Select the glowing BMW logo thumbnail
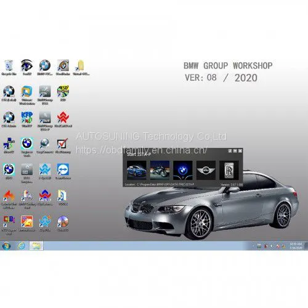The image size is (308, 308). pyautogui.click(x=183, y=171)
